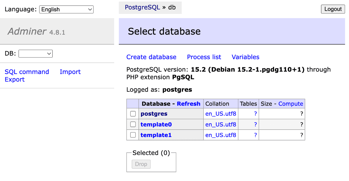Click the Logout button
Viewport: 349px width, 181px height.
point(333,9)
